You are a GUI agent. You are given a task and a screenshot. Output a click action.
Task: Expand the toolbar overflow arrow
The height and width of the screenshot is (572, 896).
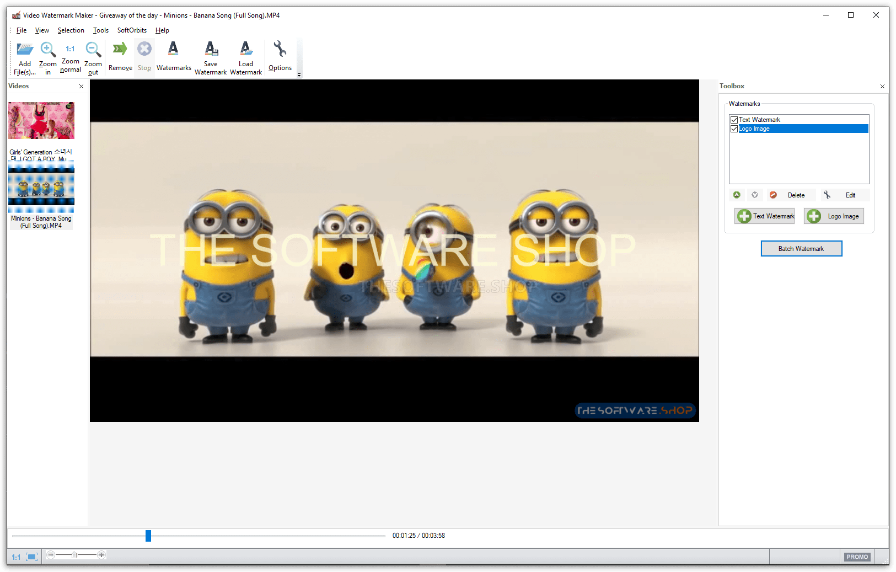coord(299,75)
